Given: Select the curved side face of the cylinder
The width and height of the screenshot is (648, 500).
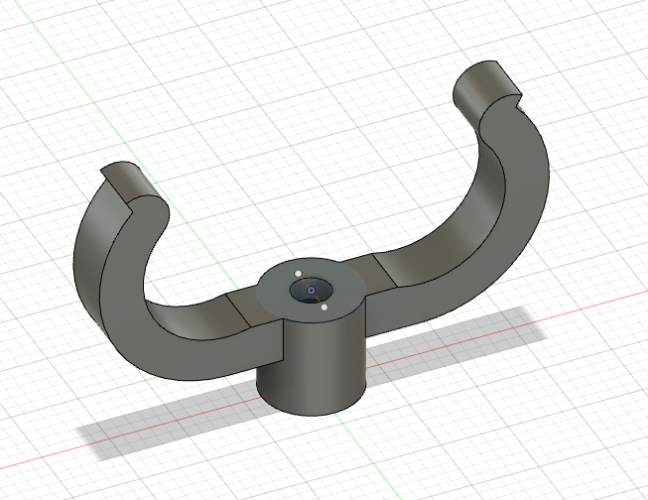Looking at the screenshot, I should coord(311,364).
